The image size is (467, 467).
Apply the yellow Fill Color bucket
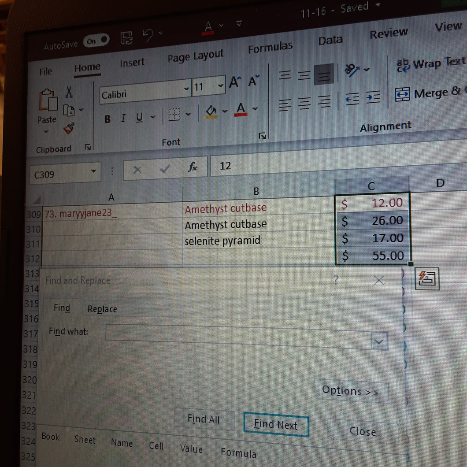point(211,112)
